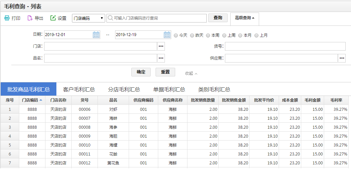The width and height of the screenshot is (351, 170).
Task: Click the Print (打印) icon
Action: [7, 18]
